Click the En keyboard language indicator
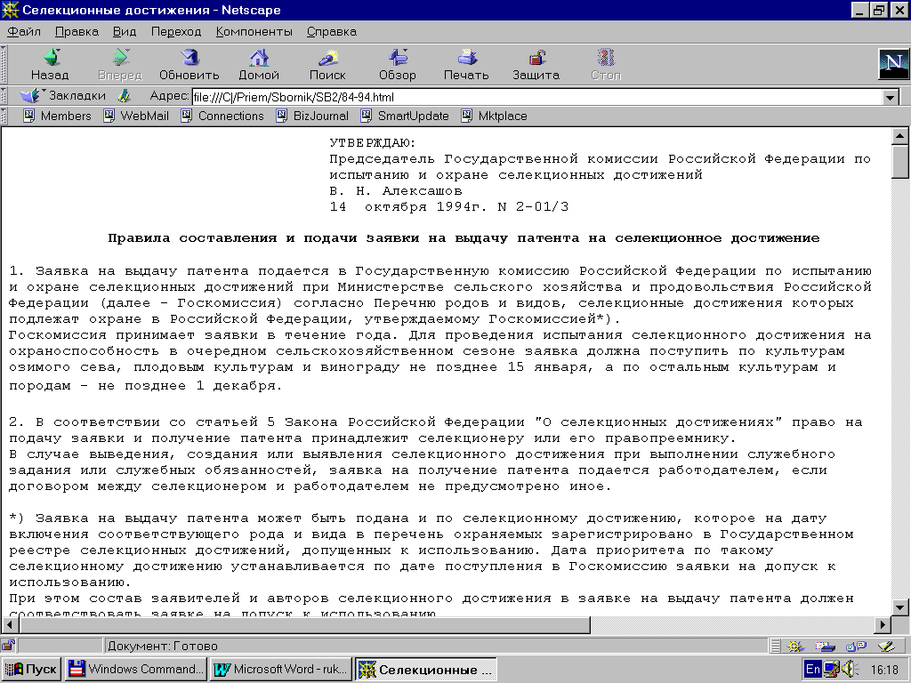The image size is (911, 683). pyautogui.click(x=813, y=669)
